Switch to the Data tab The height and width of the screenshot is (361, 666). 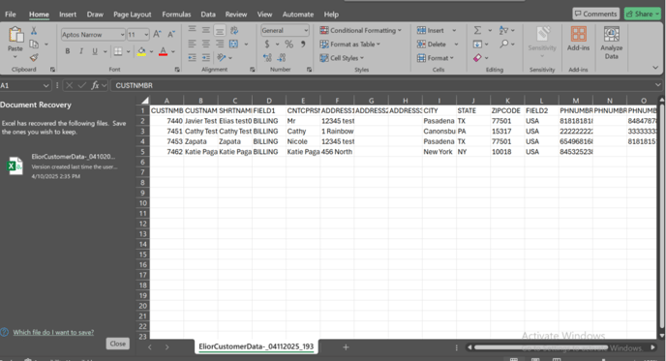[x=208, y=14]
